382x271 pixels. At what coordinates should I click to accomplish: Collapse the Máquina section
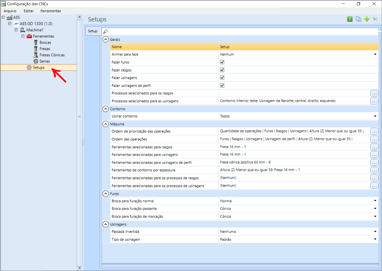[105, 124]
